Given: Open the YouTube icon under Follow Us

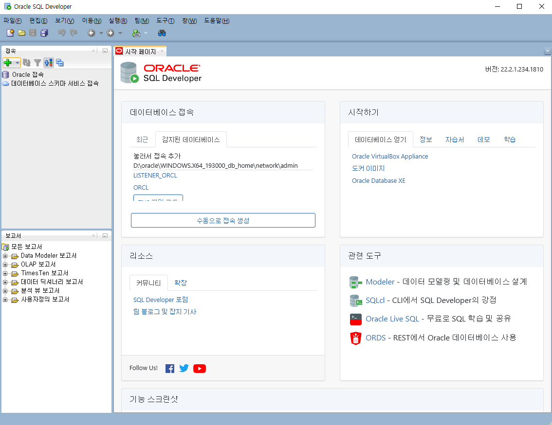Looking at the screenshot, I should pyautogui.click(x=200, y=369).
